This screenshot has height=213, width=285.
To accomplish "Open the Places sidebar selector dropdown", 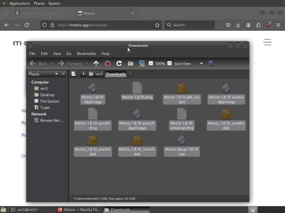I will pyautogui.click(x=43, y=74).
